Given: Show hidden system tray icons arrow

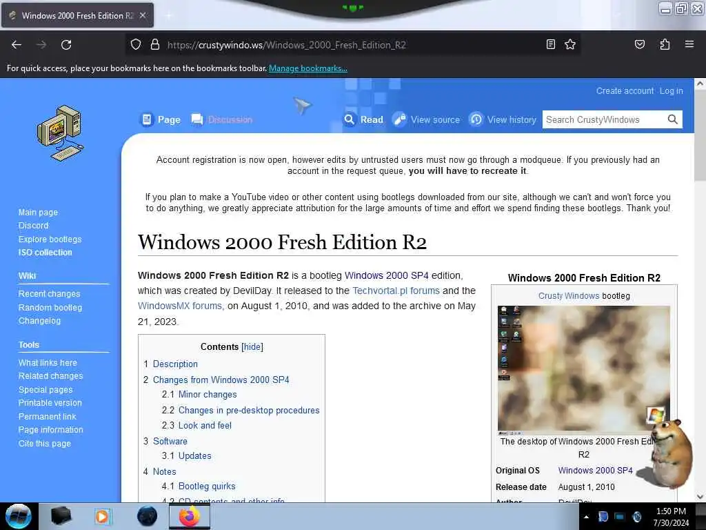Looking at the screenshot, I should click(x=586, y=517).
